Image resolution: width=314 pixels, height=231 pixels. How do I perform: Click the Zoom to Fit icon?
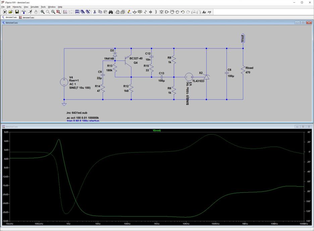[x=58, y=12]
